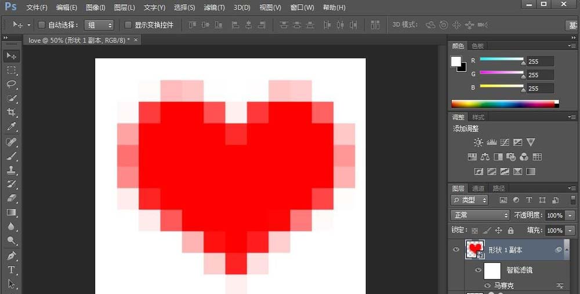Open the tool preset picker arrow
This screenshot has height=294, width=580.
pos(29,25)
